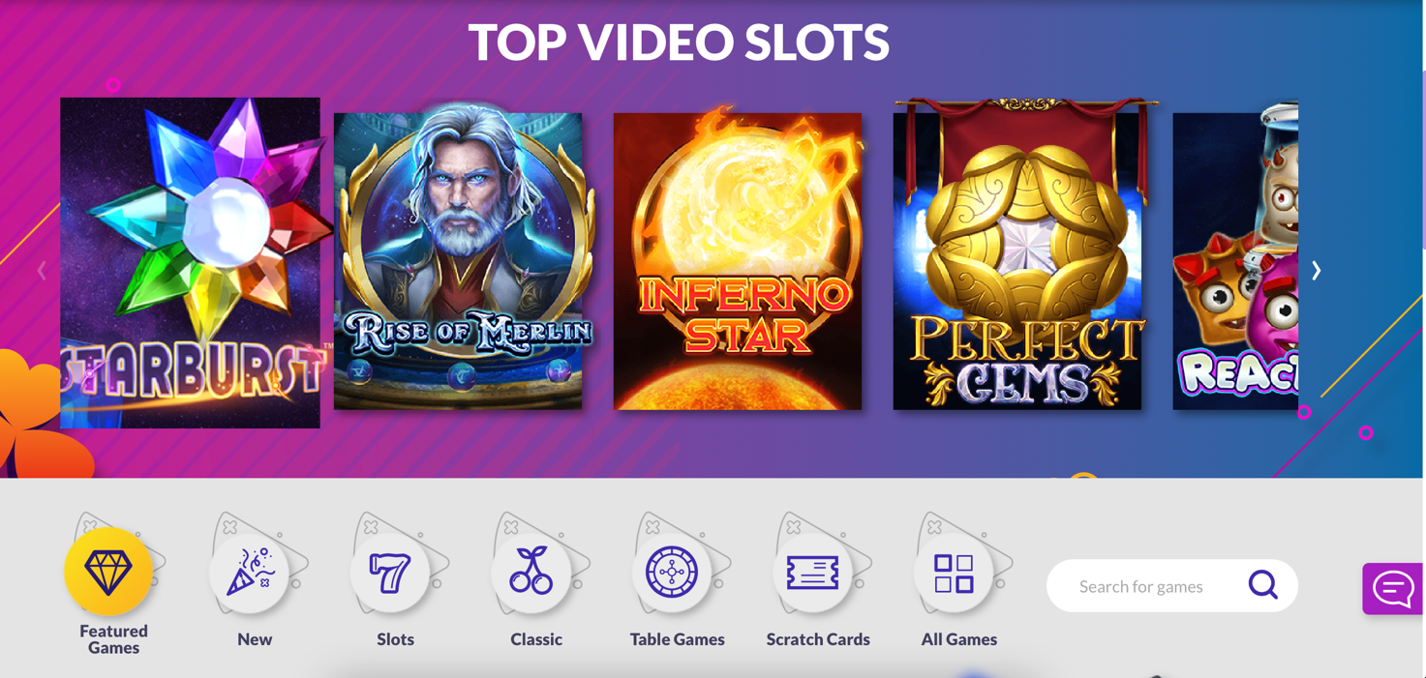Play the Perfect Gems slot
Screen dimensions: 1426x678
click(x=1017, y=254)
